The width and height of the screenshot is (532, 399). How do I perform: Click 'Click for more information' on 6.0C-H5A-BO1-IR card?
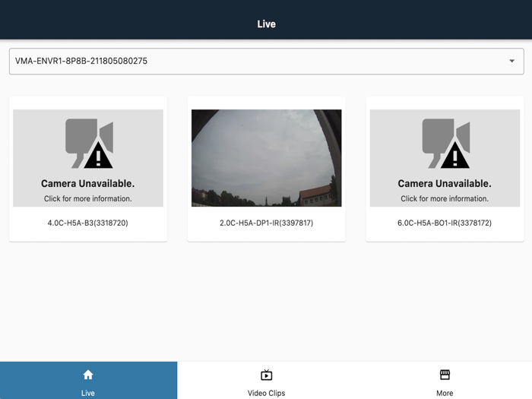pos(445,198)
